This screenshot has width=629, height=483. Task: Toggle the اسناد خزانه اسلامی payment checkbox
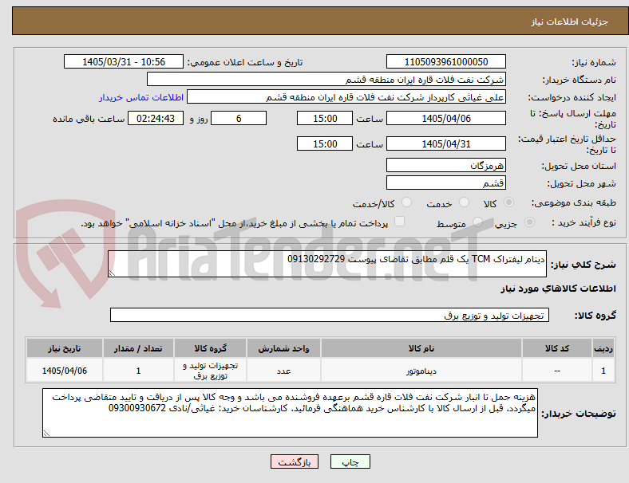pos(400,222)
